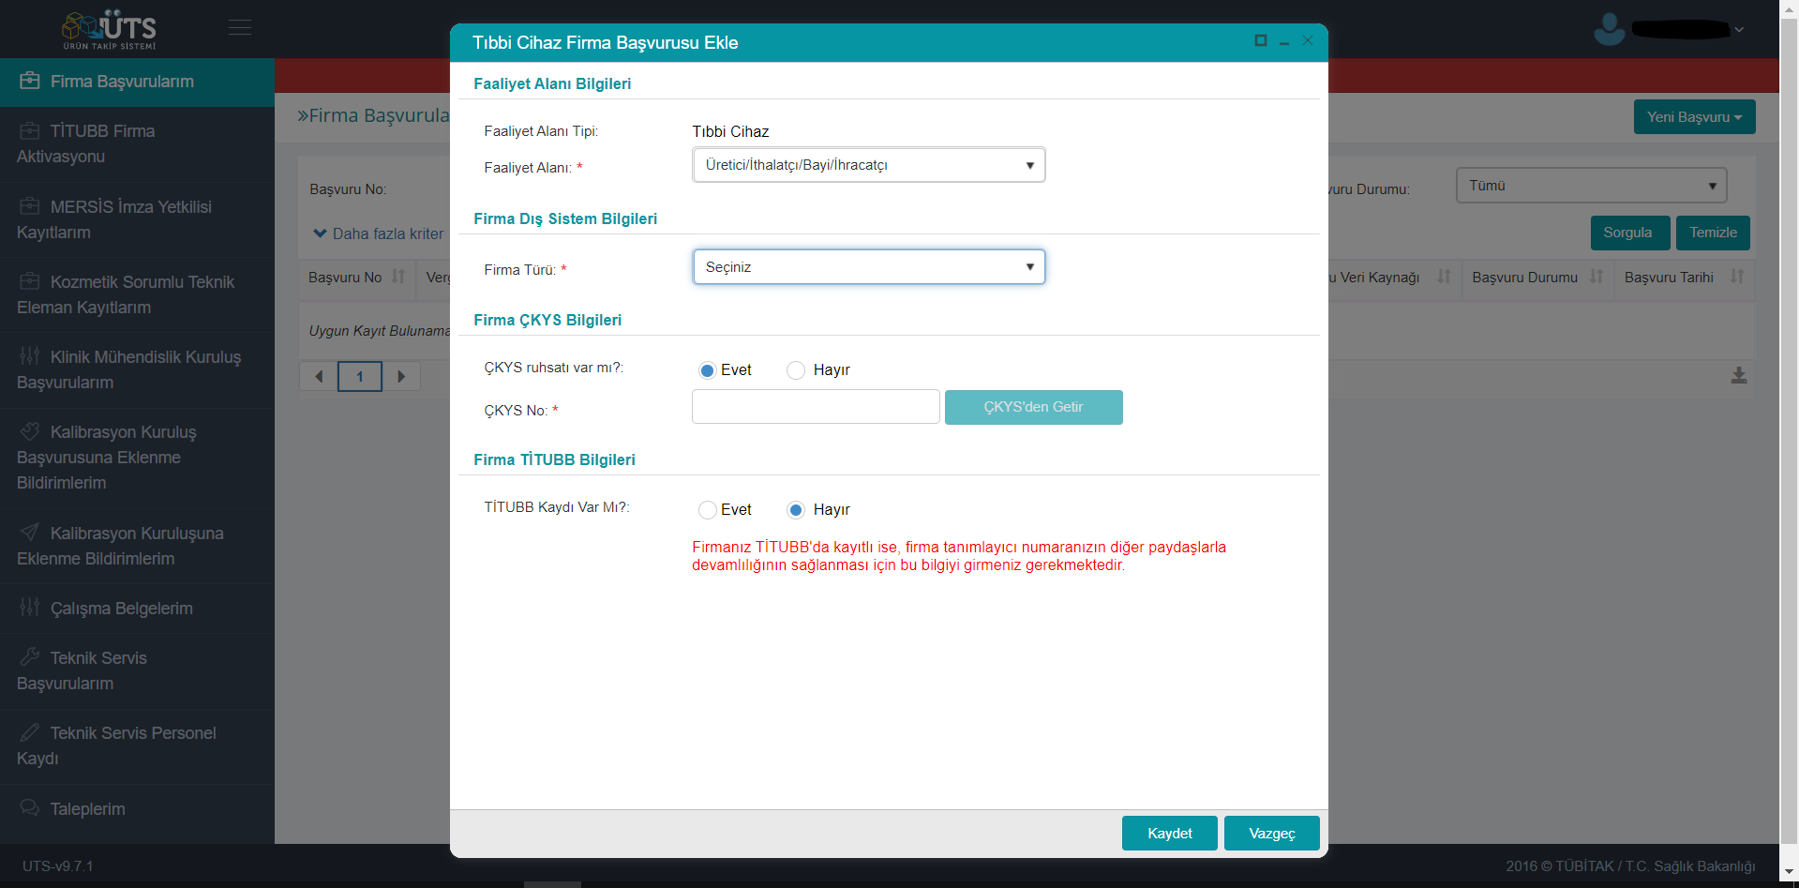
Task: Select Evet for ÇKYS ruhsatı
Action: coord(708,370)
